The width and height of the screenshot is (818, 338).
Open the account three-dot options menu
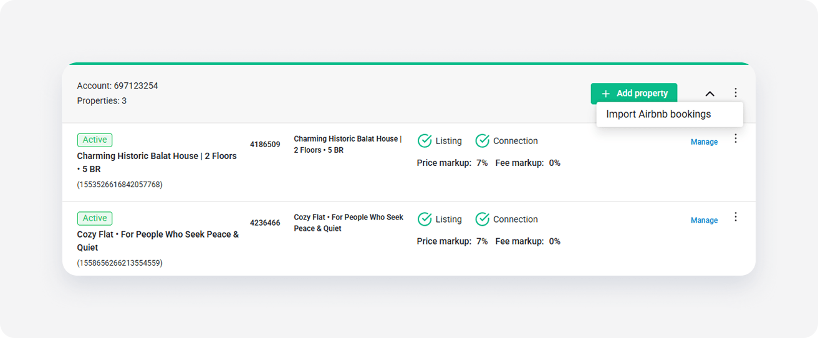pyautogui.click(x=736, y=93)
